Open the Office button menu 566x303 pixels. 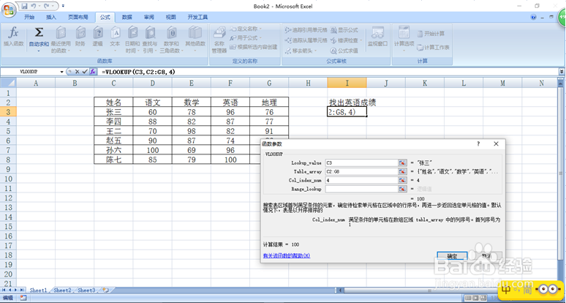coord(9,9)
